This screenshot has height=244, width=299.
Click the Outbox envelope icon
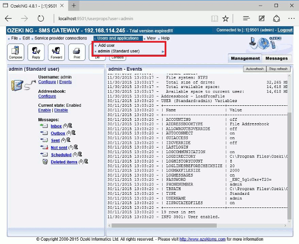pos(44,133)
